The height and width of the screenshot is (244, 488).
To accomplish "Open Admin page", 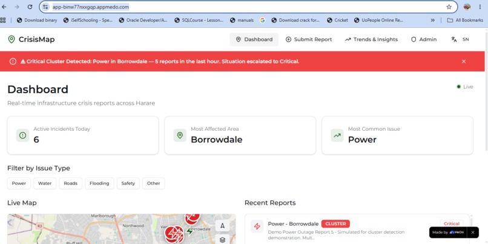I will (424, 39).
